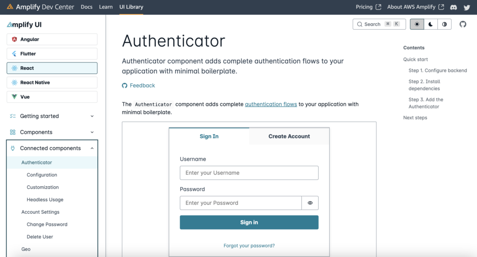Click the Connected components plug icon

[13, 148]
